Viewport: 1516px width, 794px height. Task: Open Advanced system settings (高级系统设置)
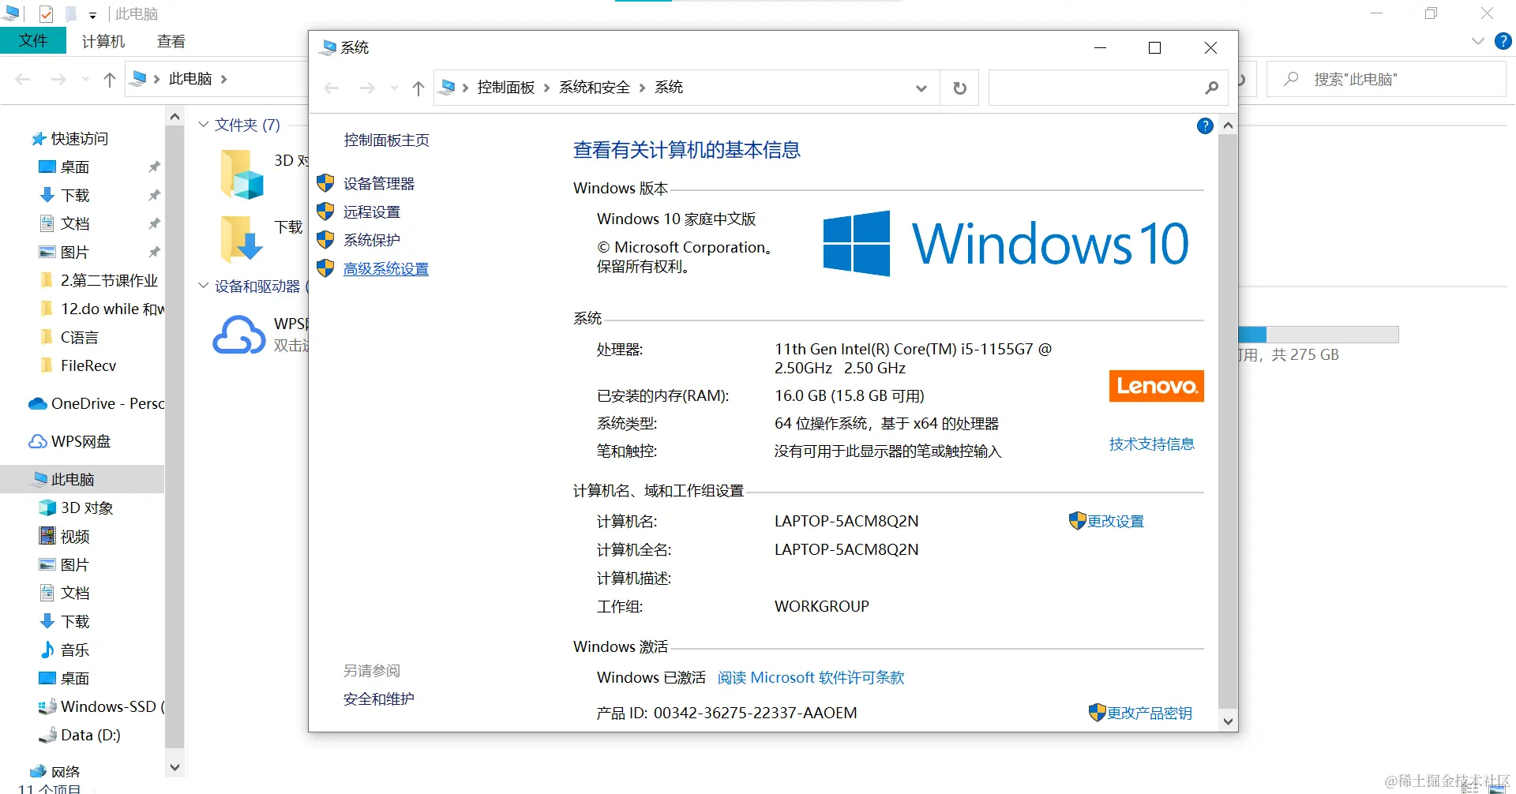tap(385, 269)
